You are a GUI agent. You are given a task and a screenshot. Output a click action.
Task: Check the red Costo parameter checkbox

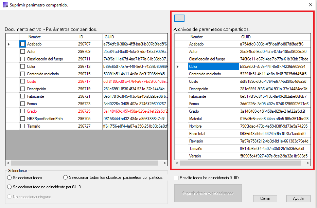[x=23, y=81]
